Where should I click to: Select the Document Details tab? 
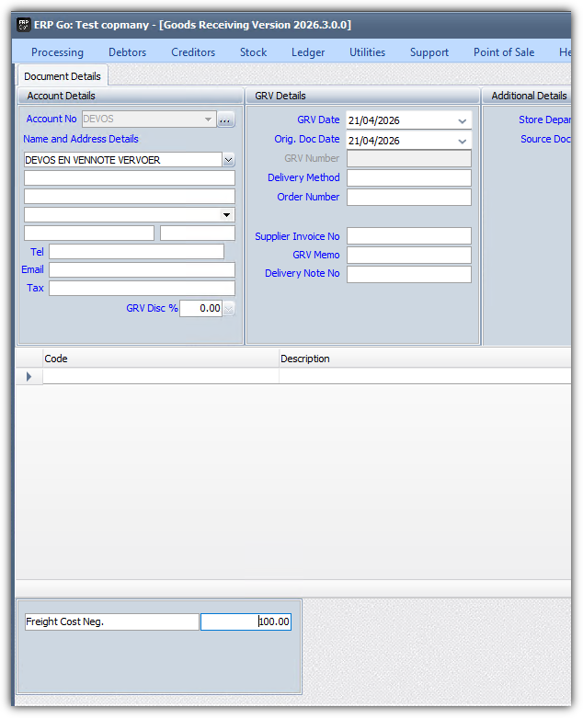63,76
